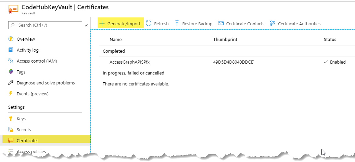The height and width of the screenshot is (162, 355).
Task: Click the Refresh circular arrow icon
Action: [149, 23]
